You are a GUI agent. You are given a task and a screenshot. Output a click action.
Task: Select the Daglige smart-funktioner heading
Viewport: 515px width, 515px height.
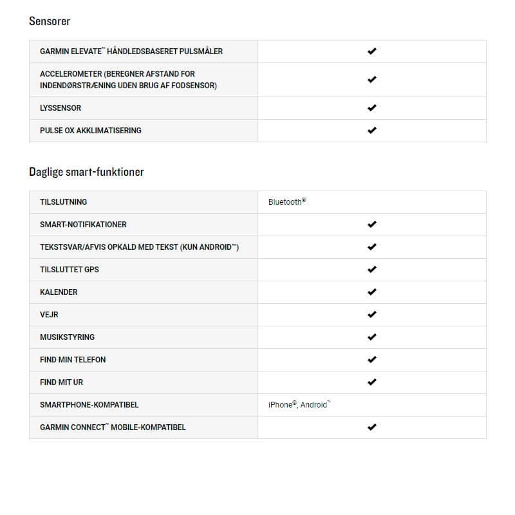coord(86,172)
